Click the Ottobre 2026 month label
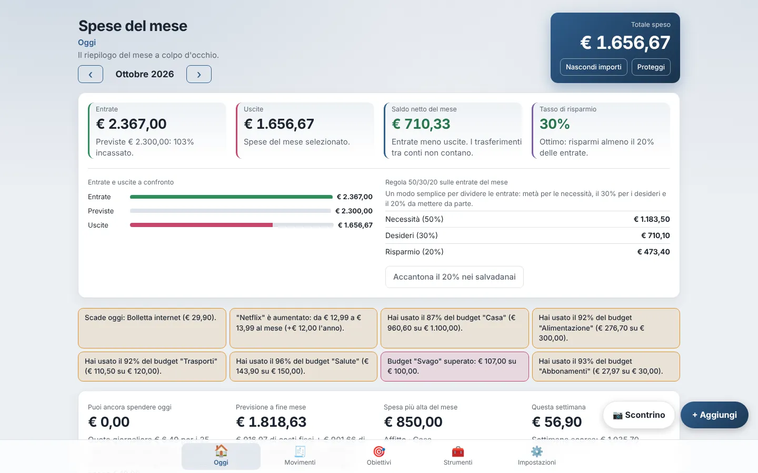This screenshot has height=473, width=758. coord(145,74)
